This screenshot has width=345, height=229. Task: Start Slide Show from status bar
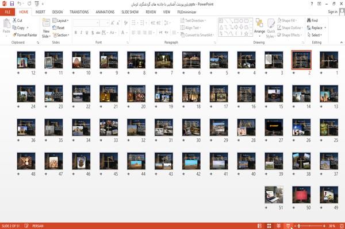(288, 226)
